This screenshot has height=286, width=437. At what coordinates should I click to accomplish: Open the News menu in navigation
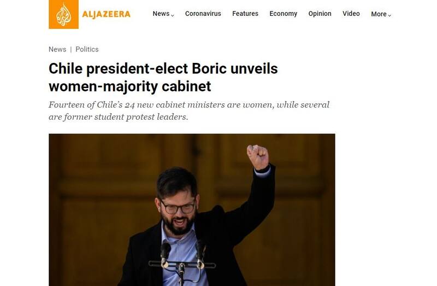click(x=161, y=14)
